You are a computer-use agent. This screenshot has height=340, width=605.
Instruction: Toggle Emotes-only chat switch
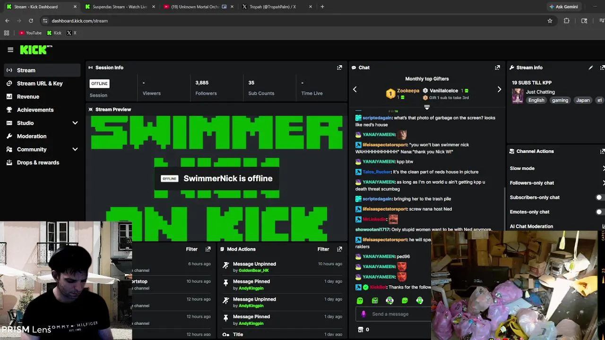tap(600, 212)
